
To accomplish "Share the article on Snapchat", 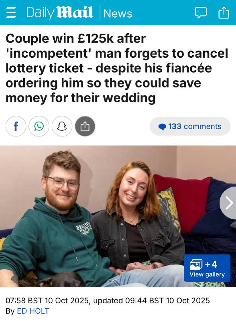I will click(62, 126).
